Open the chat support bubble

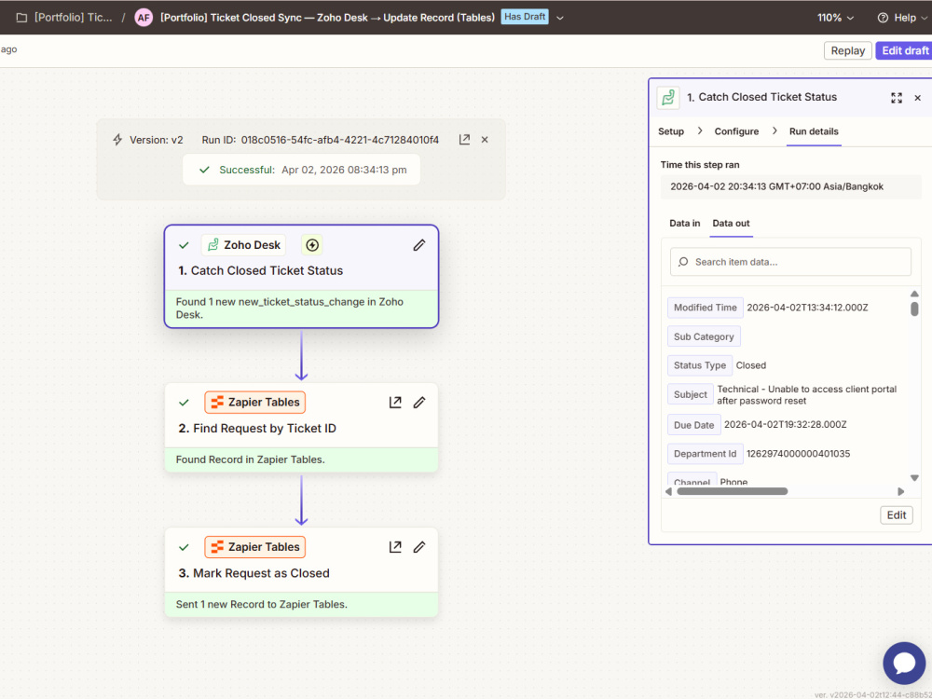pos(904,664)
